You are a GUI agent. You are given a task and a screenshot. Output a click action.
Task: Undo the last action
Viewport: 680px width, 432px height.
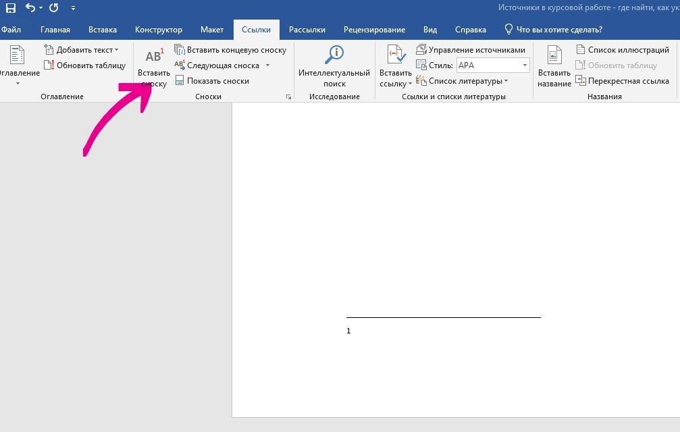(x=30, y=7)
